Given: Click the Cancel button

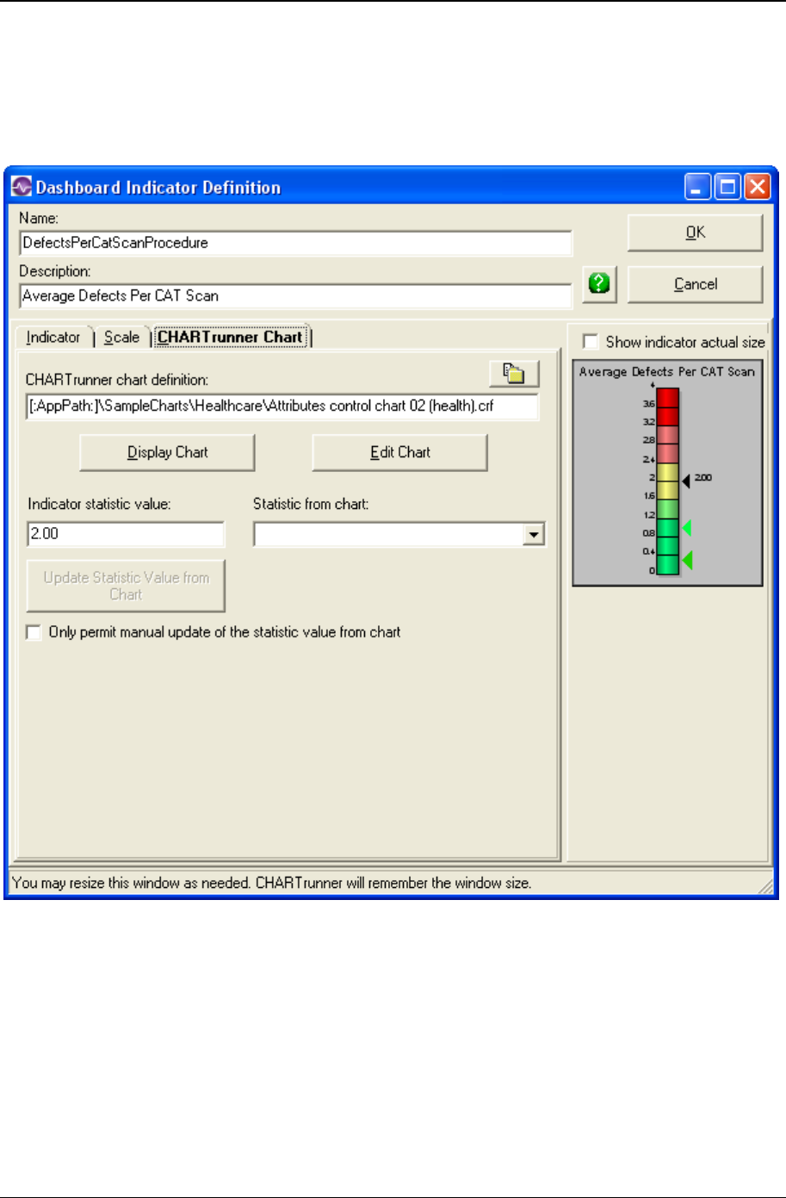Looking at the screenshot, I should [695, 284].
